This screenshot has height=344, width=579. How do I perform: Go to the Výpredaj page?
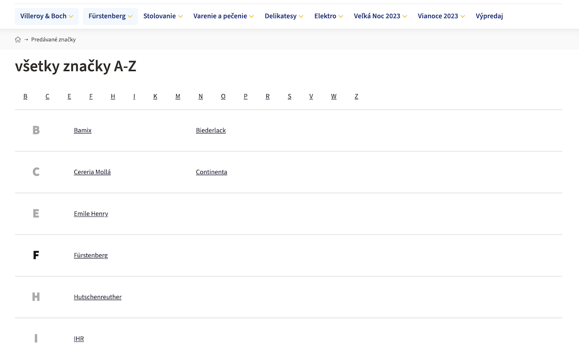(x=489, y=16)
